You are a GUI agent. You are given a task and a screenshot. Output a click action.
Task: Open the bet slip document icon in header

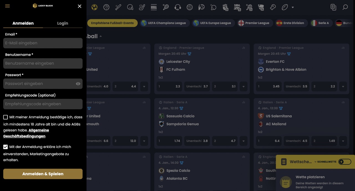(333, 7)
